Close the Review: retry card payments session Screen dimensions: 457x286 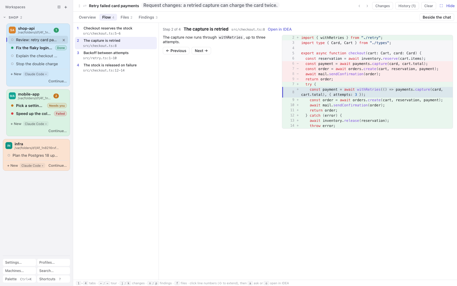[x=64, y=40]
